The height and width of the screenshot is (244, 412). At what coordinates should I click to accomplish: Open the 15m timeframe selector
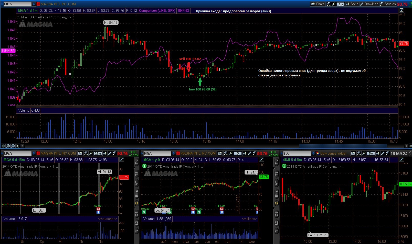pyautogui.click(x=98, y=153)
